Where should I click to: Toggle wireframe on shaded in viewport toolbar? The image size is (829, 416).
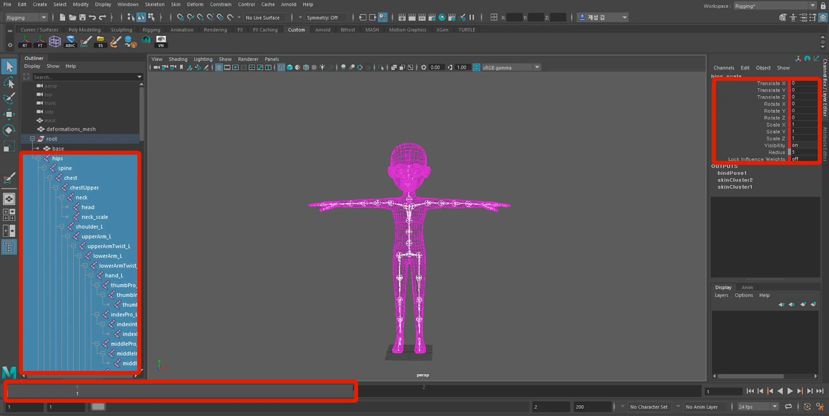[x=306, y=67]
